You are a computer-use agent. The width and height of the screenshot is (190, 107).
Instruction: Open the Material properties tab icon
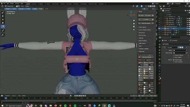point(160,80)
